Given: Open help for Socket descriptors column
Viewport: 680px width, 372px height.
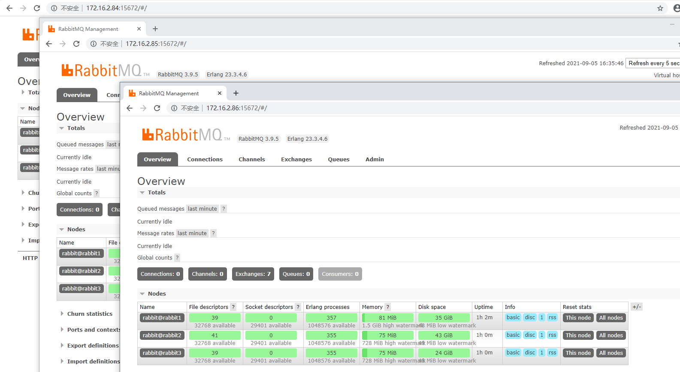Looking at the screenshot, I should pos(298,307).
